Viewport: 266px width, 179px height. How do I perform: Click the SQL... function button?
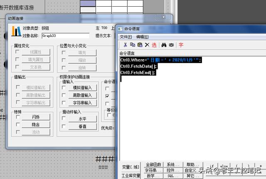[173, 176]
